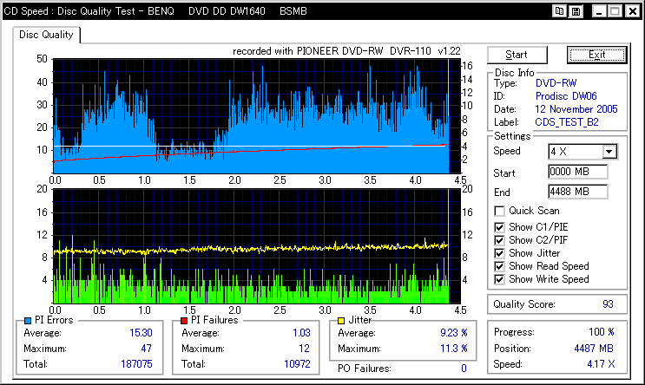645x385 pixels.
Task: Click the Position value 4487 MB
Action: 594,349
